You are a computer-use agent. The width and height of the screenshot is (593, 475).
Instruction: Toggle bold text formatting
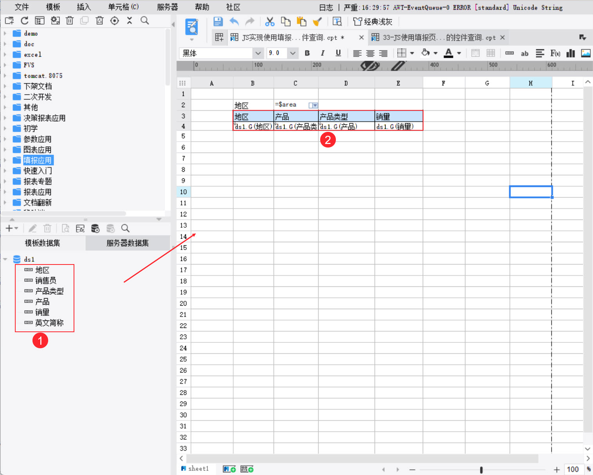click(x=307, y=53)
